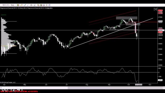Click the scroll-to-latest-bar arrow icon

click(155, 9)
